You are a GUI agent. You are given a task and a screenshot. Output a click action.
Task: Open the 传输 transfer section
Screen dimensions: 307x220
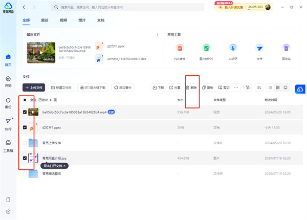click(x=8, y=82)
